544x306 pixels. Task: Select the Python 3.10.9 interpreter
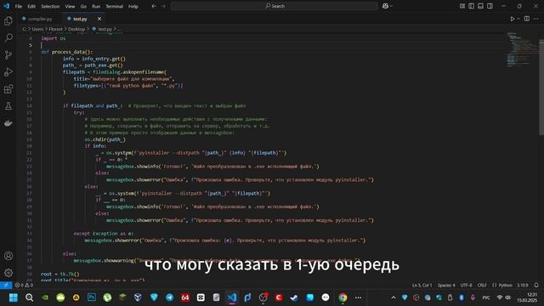pos(523,286)
